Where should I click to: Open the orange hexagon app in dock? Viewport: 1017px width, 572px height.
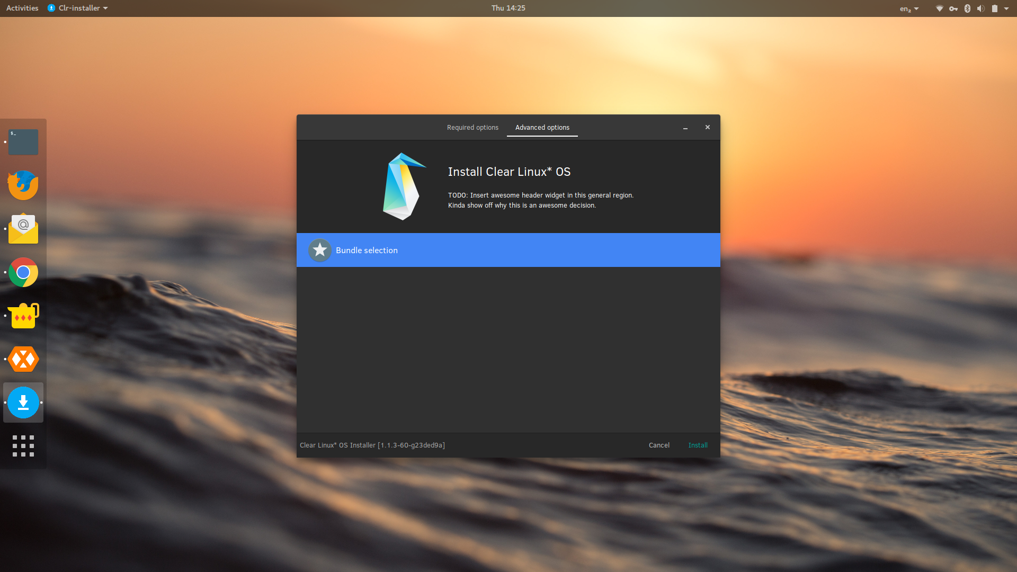click(23, 359)
